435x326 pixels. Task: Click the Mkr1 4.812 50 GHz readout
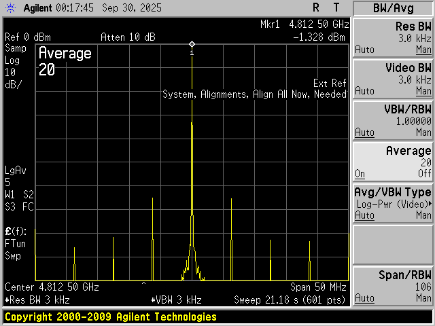coord(304,24)
